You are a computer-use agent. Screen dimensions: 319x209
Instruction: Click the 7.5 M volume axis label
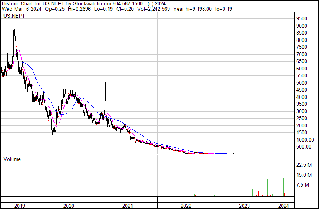pyautogui.click(x=302, y=185)
